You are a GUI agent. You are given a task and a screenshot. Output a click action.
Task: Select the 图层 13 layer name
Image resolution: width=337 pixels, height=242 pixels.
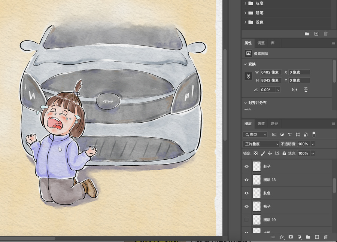(x=270, y=180)
